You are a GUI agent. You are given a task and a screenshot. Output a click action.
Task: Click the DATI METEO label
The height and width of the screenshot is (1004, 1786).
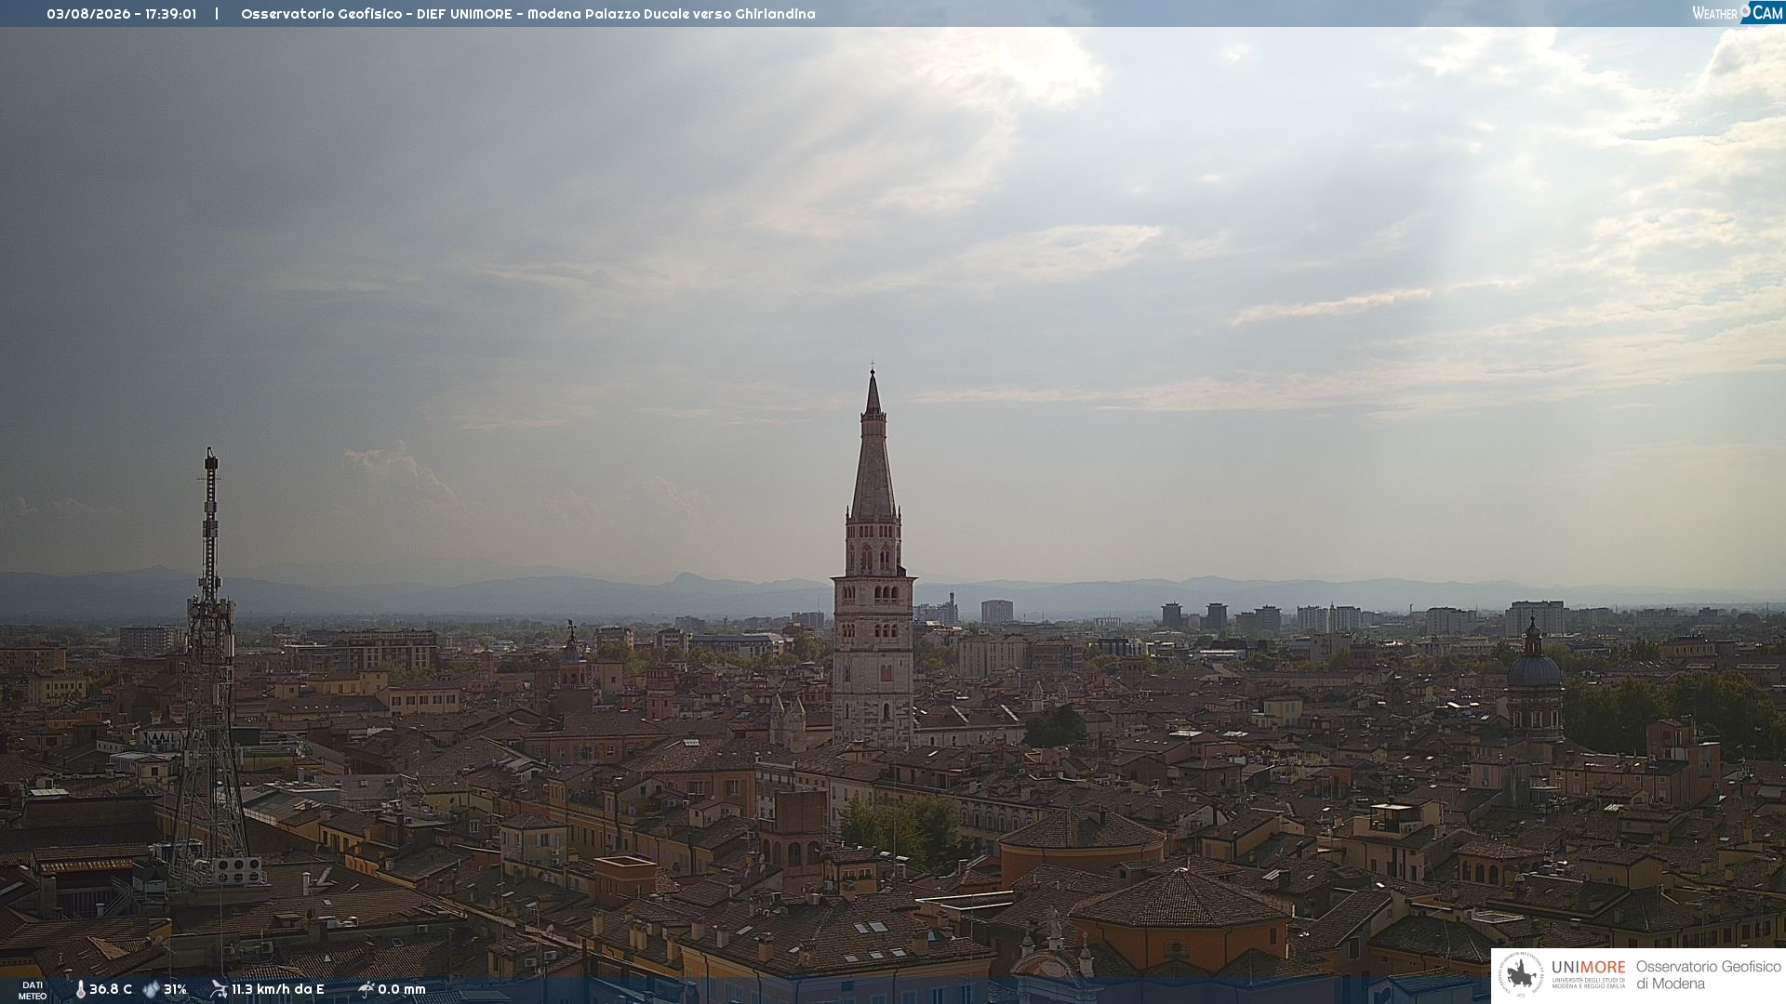pos(33,991)
